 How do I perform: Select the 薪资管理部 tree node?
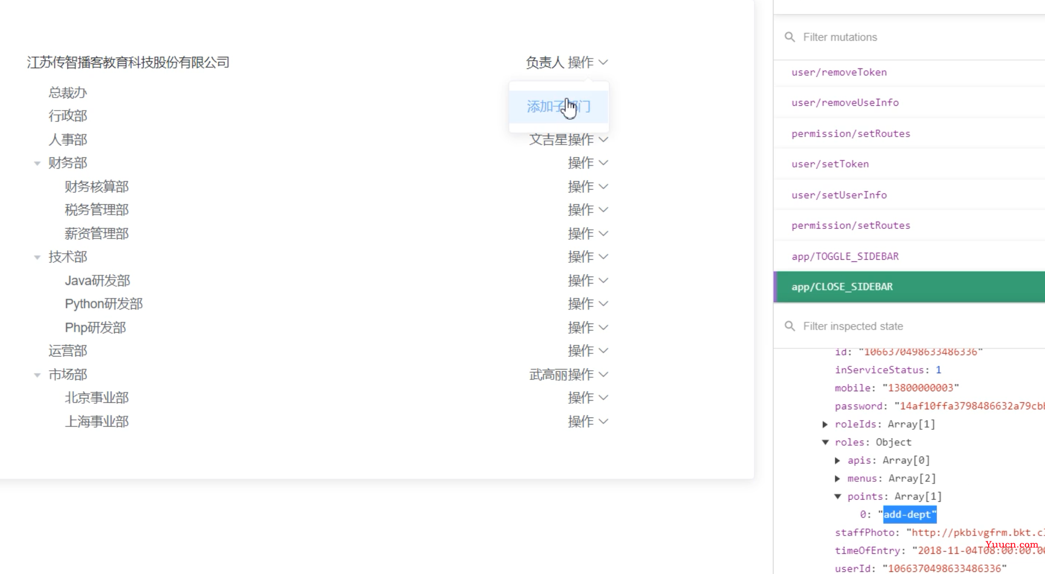point(96,234)
